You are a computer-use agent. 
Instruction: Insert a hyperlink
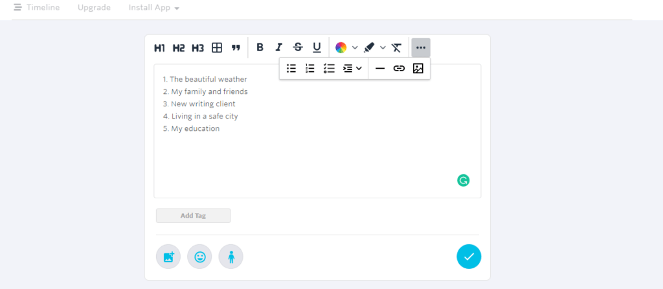399,69
